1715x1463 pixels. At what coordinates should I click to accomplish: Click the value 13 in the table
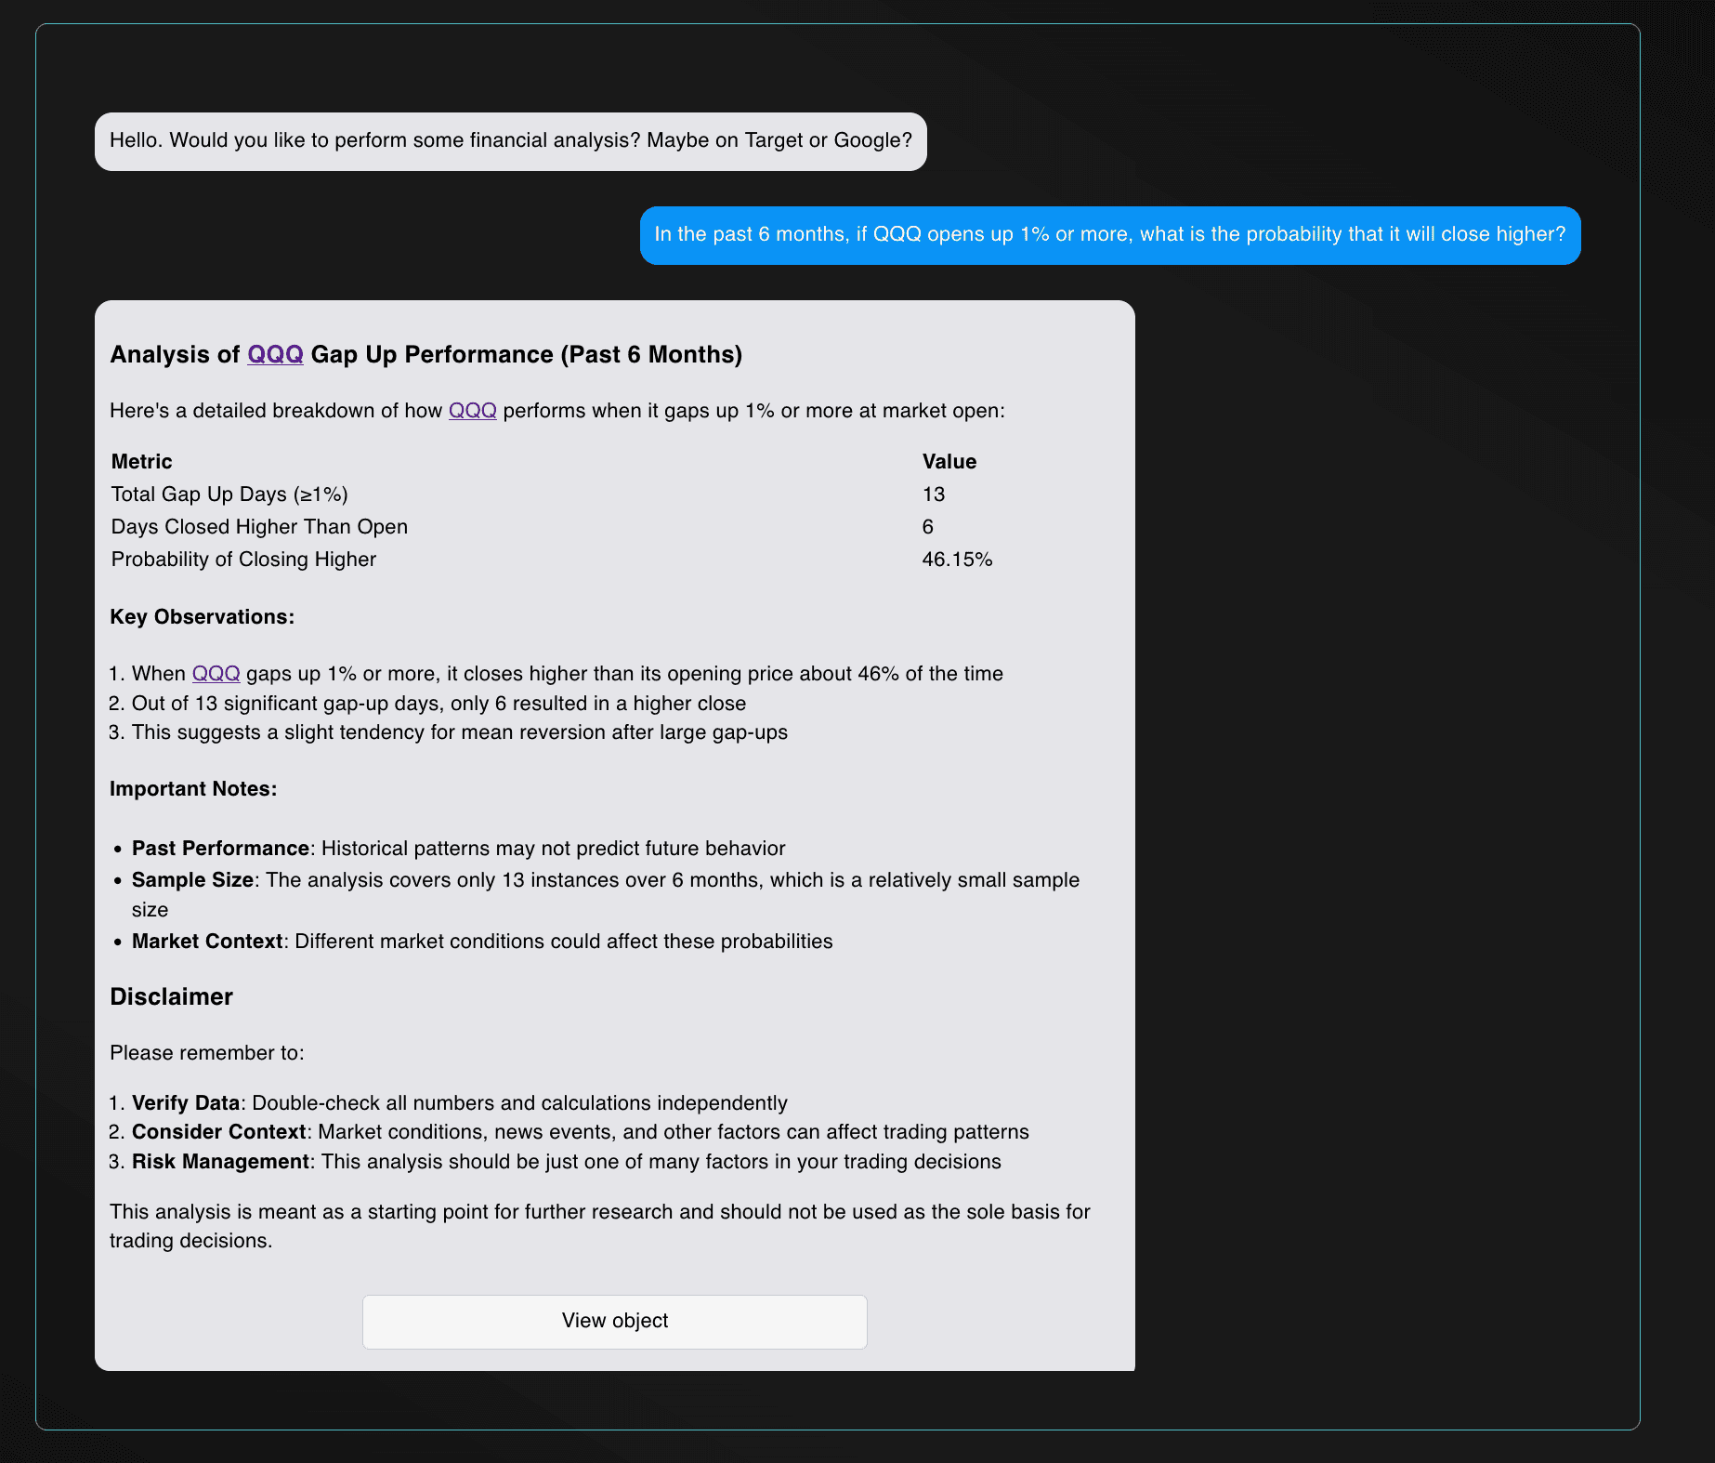934,494
